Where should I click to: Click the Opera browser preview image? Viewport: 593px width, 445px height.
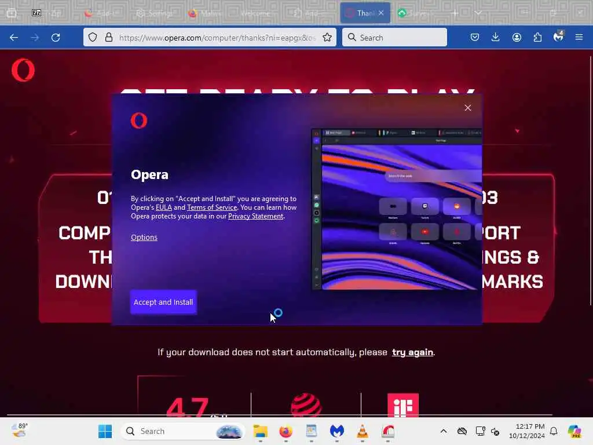pyautogui.click(x=396, y=209)
